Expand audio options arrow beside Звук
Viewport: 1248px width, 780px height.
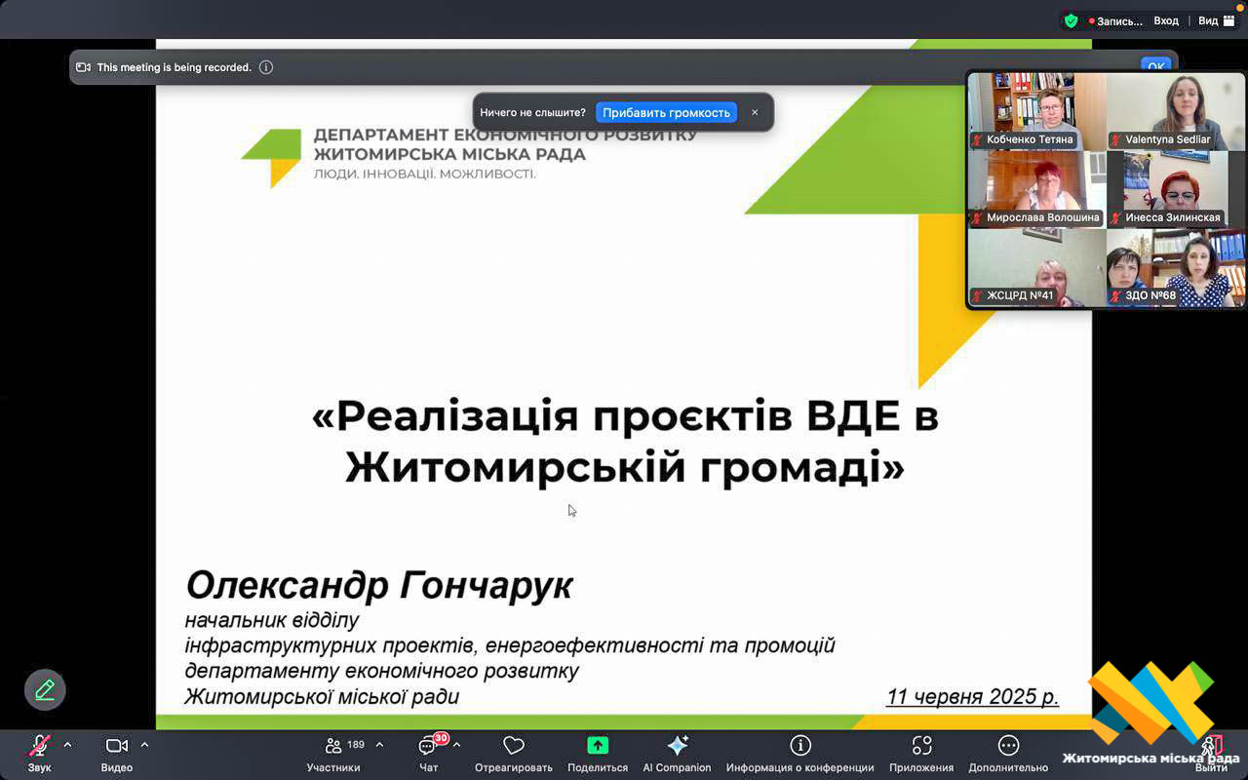[x=67, y=745]
